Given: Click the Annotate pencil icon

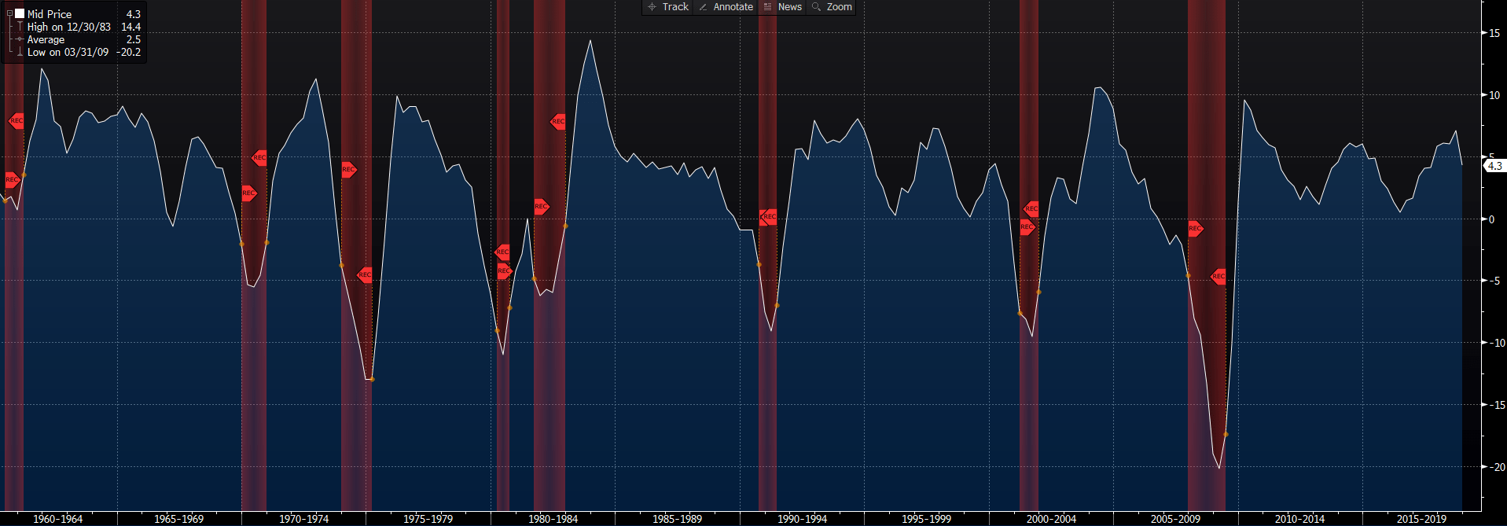Looking at the screenshot, I should (703, 7).
